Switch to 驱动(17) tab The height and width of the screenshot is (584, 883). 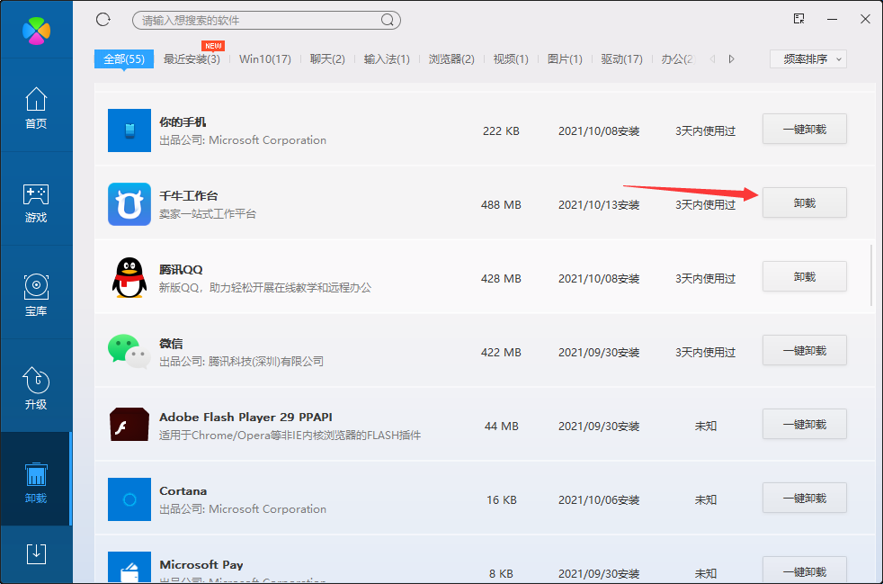(621, 59)
